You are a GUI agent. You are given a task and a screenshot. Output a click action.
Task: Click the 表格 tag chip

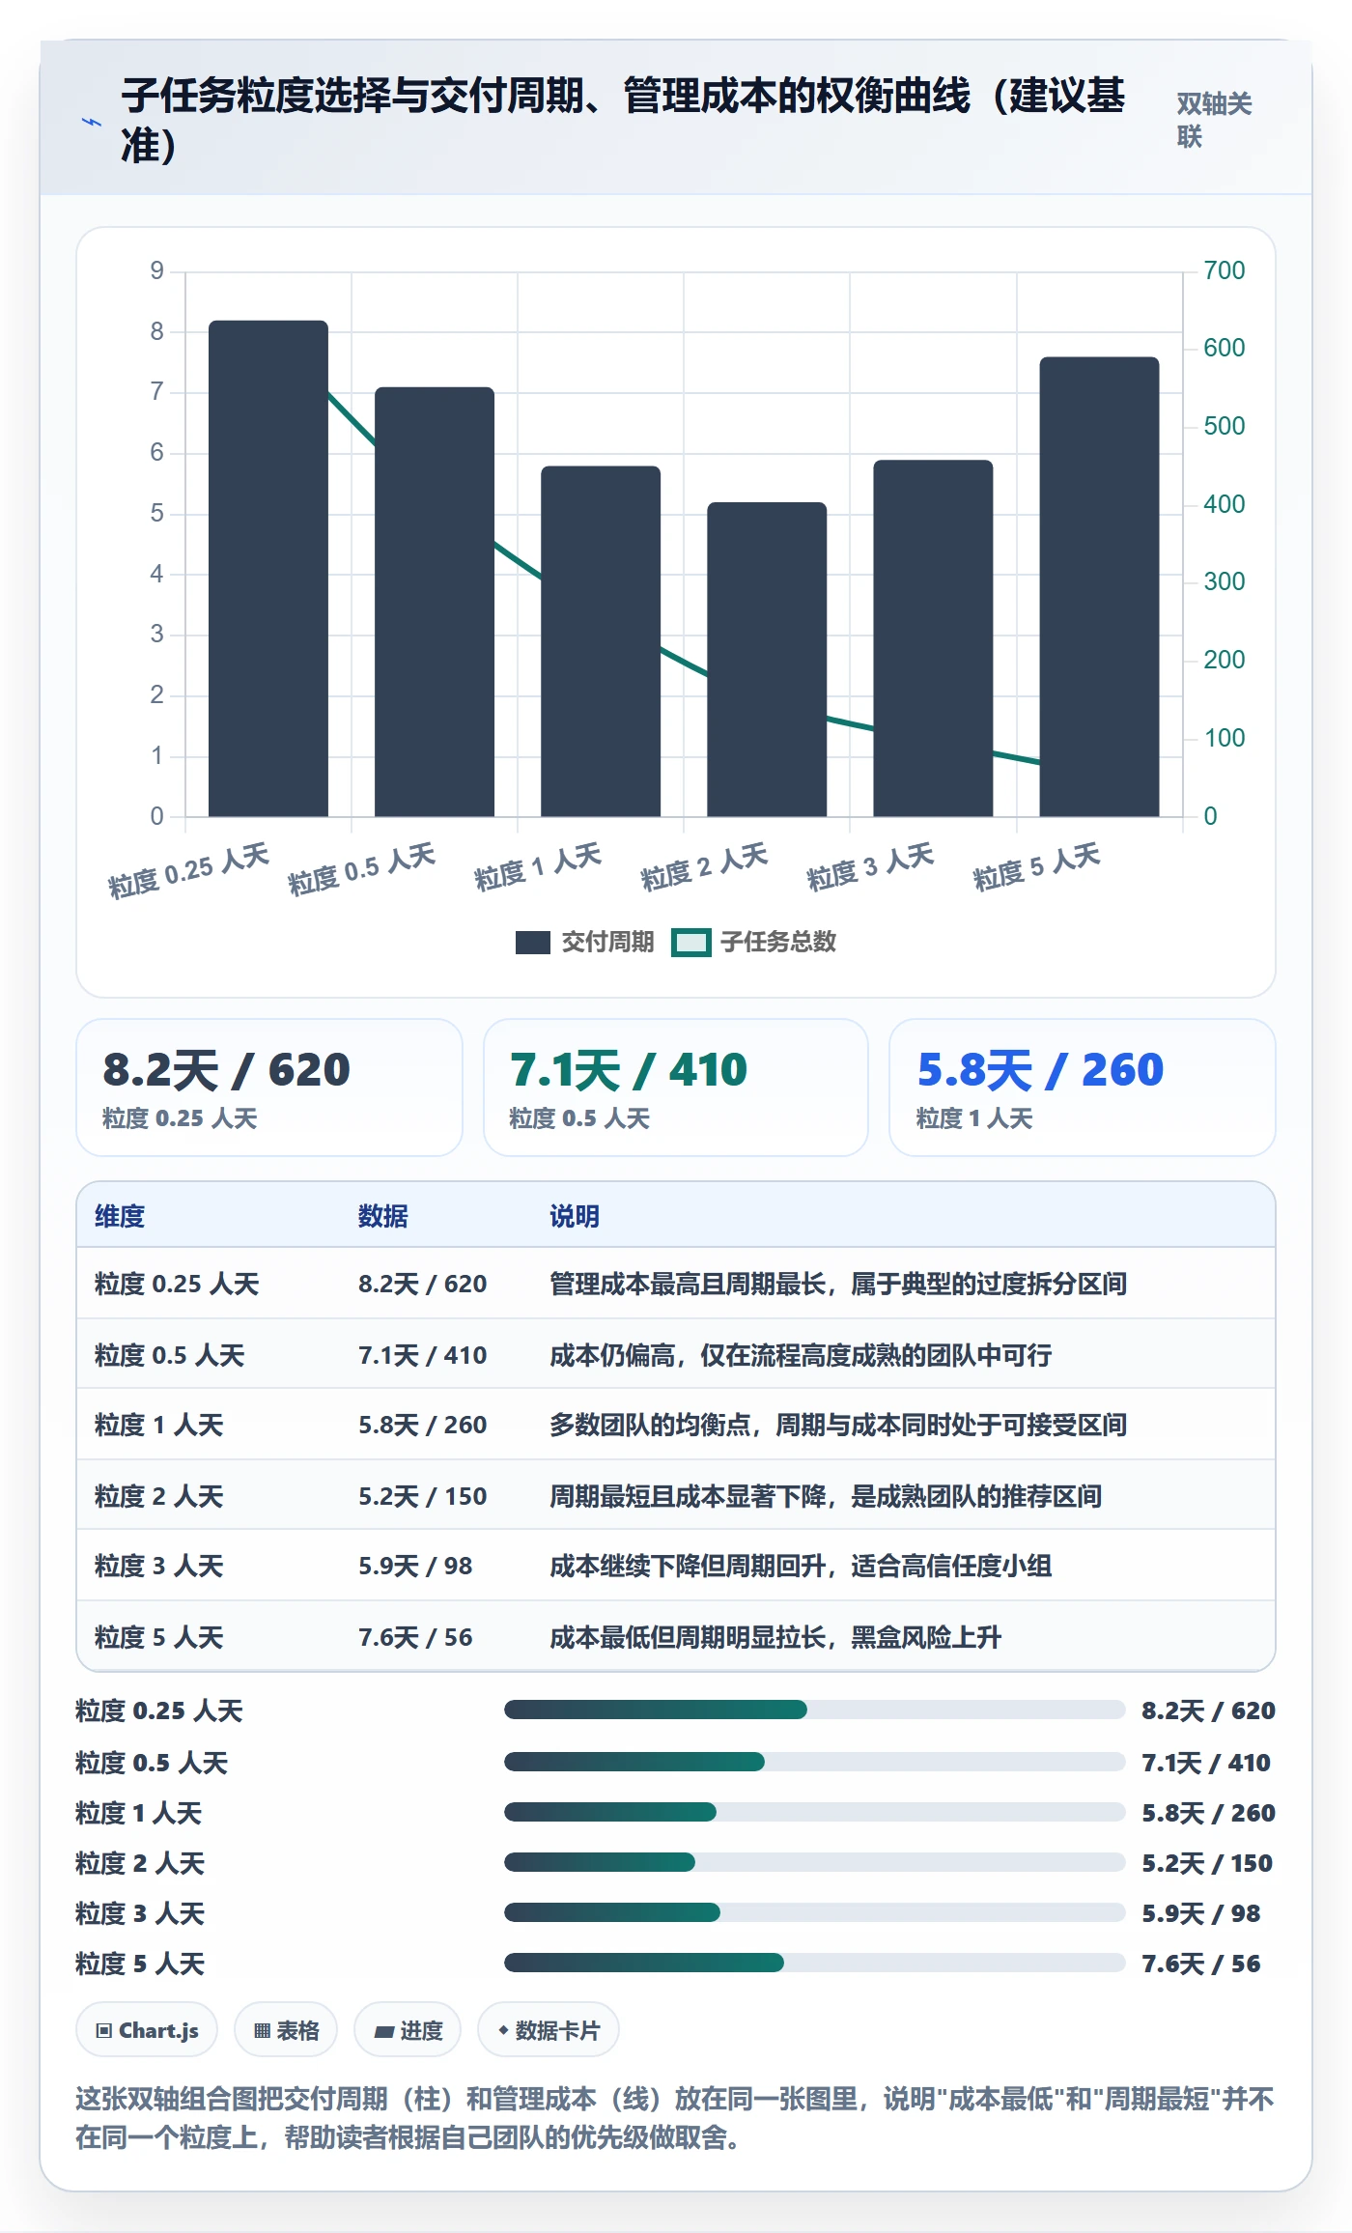(x=286, y=2031)
